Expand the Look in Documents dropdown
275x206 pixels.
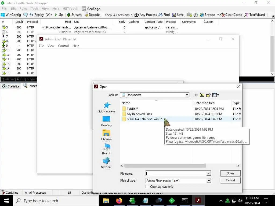click(x=187, y=95)
